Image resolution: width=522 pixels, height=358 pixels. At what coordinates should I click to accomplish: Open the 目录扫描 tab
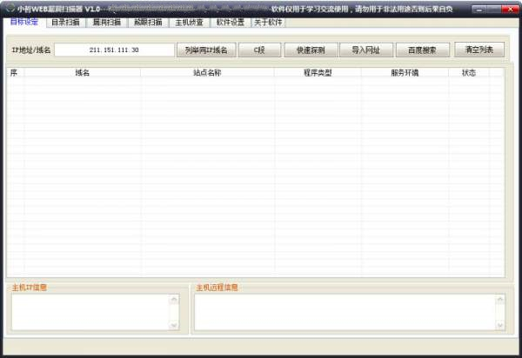click(65, 23)
